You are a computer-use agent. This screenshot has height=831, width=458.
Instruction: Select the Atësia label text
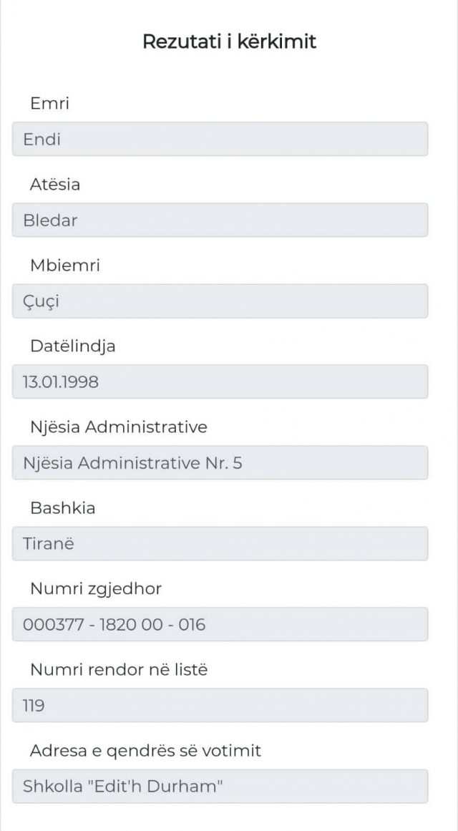pyautogui.click(x=55, y=184)
